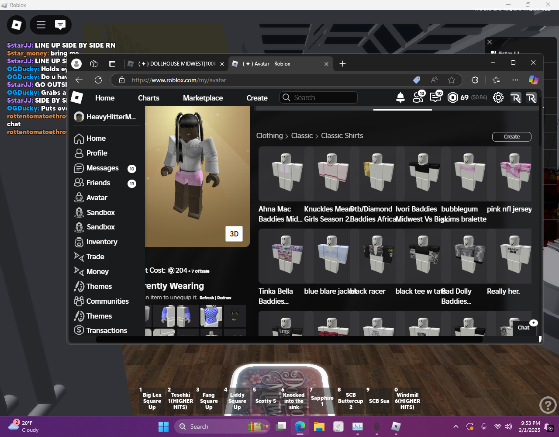The width and height of the screenshot is (559, 437).
Task: Open the first RoPro extension icon
Action: point(516,98)
